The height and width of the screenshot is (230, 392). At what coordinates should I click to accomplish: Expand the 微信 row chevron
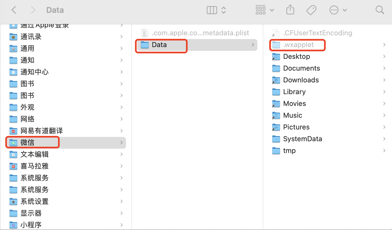(121, 143)
